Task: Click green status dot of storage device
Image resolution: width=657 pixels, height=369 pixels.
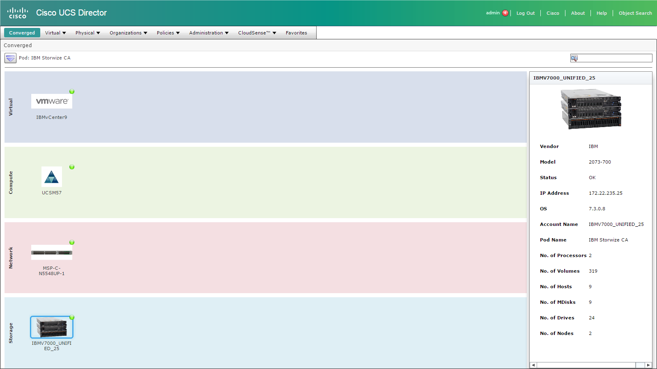Action: (72, 317)
